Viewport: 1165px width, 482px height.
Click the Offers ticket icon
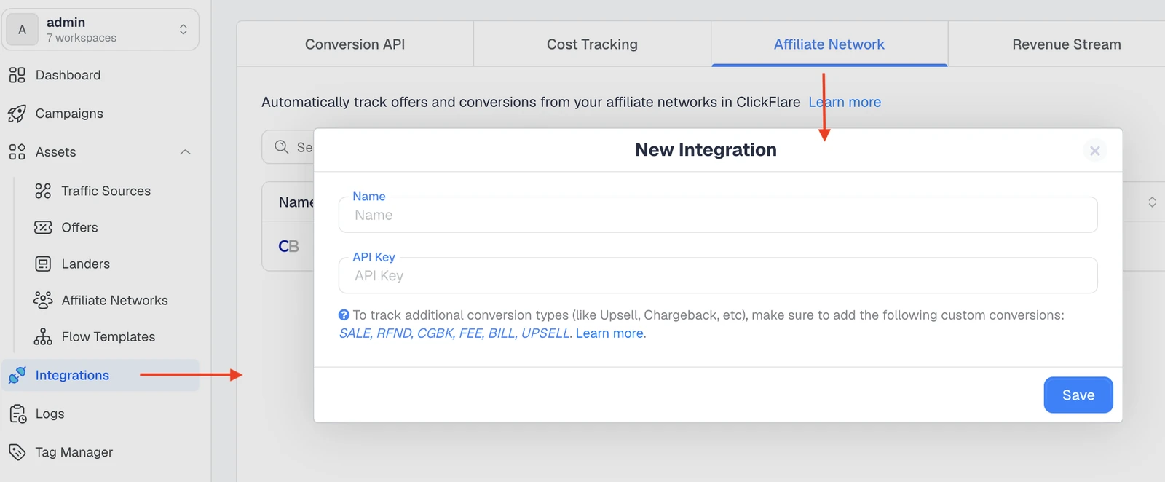[x=43, y=227]
